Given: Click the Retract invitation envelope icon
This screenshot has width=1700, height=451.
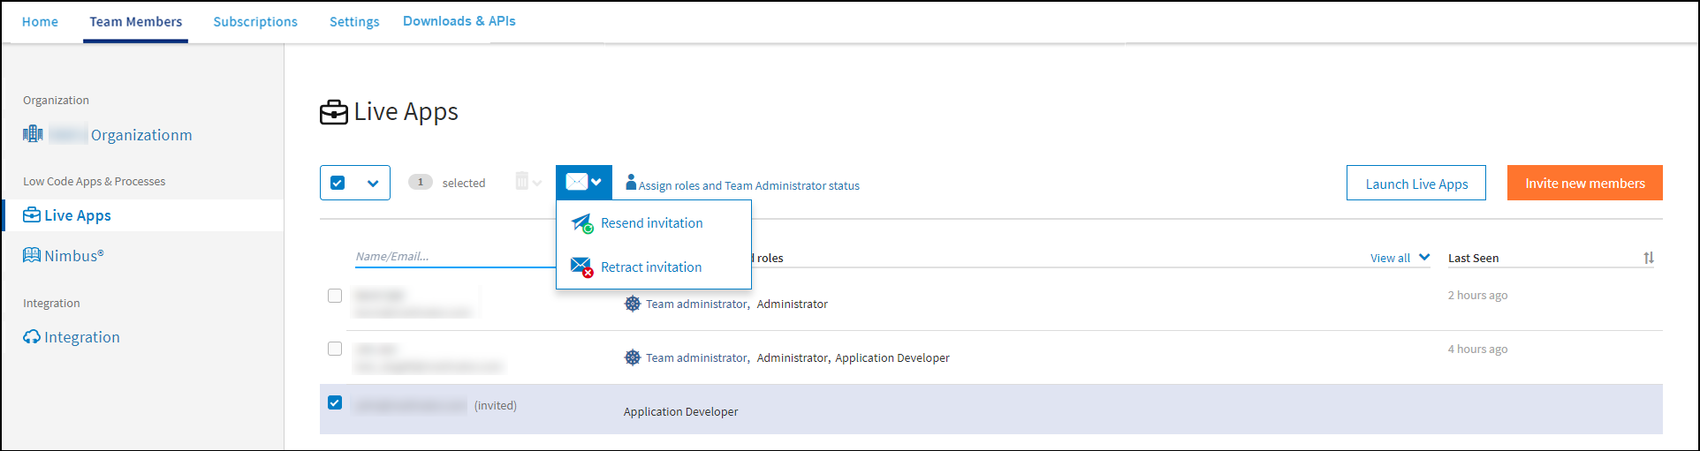Looking at the screenshot, I should (x=581, y=267).
